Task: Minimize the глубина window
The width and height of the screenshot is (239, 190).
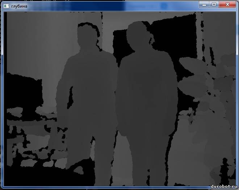Action: (204, 5)
